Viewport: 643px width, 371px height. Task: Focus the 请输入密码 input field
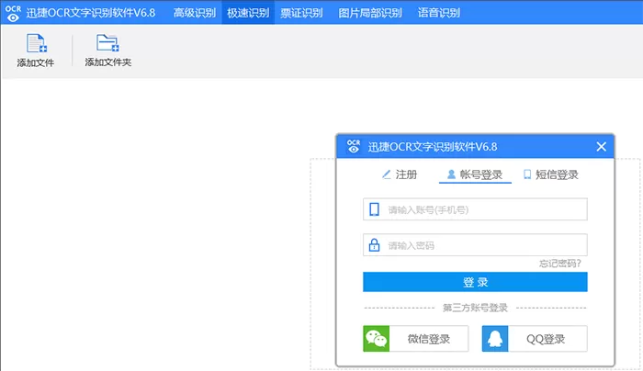click(x=475, y=245)
